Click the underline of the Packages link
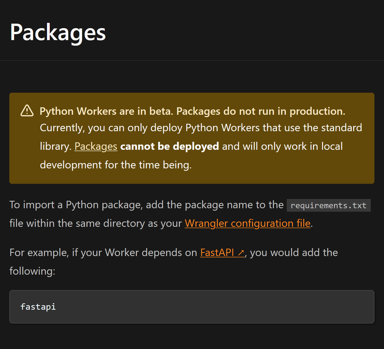 pyautogui.click(x=95, y=151)
